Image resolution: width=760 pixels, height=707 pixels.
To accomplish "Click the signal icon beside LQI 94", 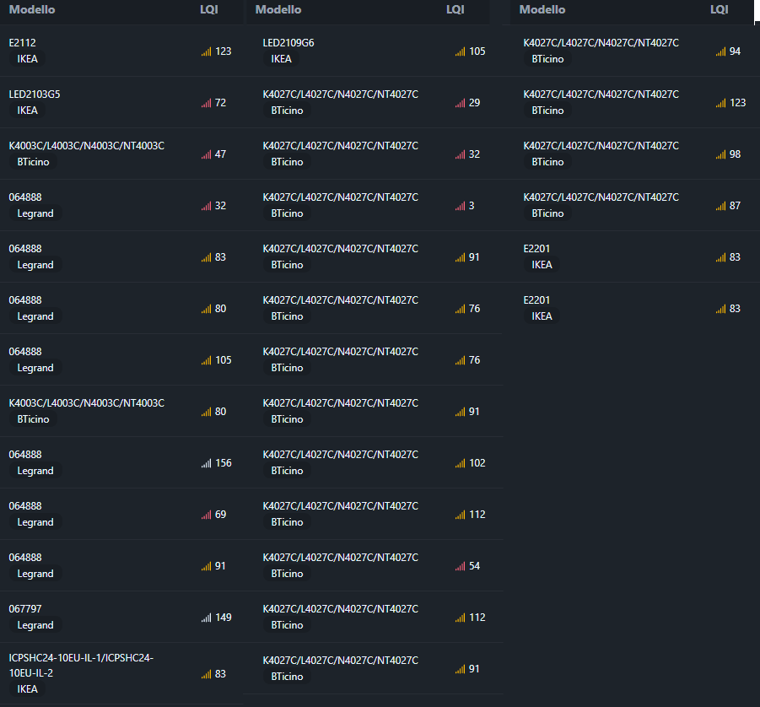I will point(720,51).
